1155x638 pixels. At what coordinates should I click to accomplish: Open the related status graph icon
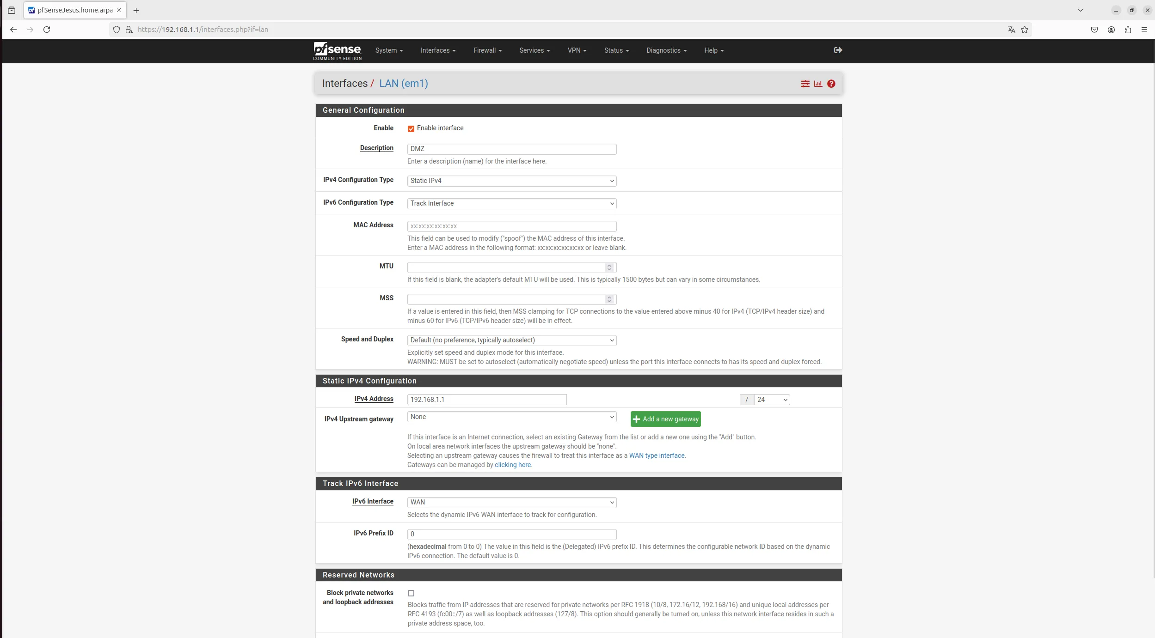click(x=818, y=84)
